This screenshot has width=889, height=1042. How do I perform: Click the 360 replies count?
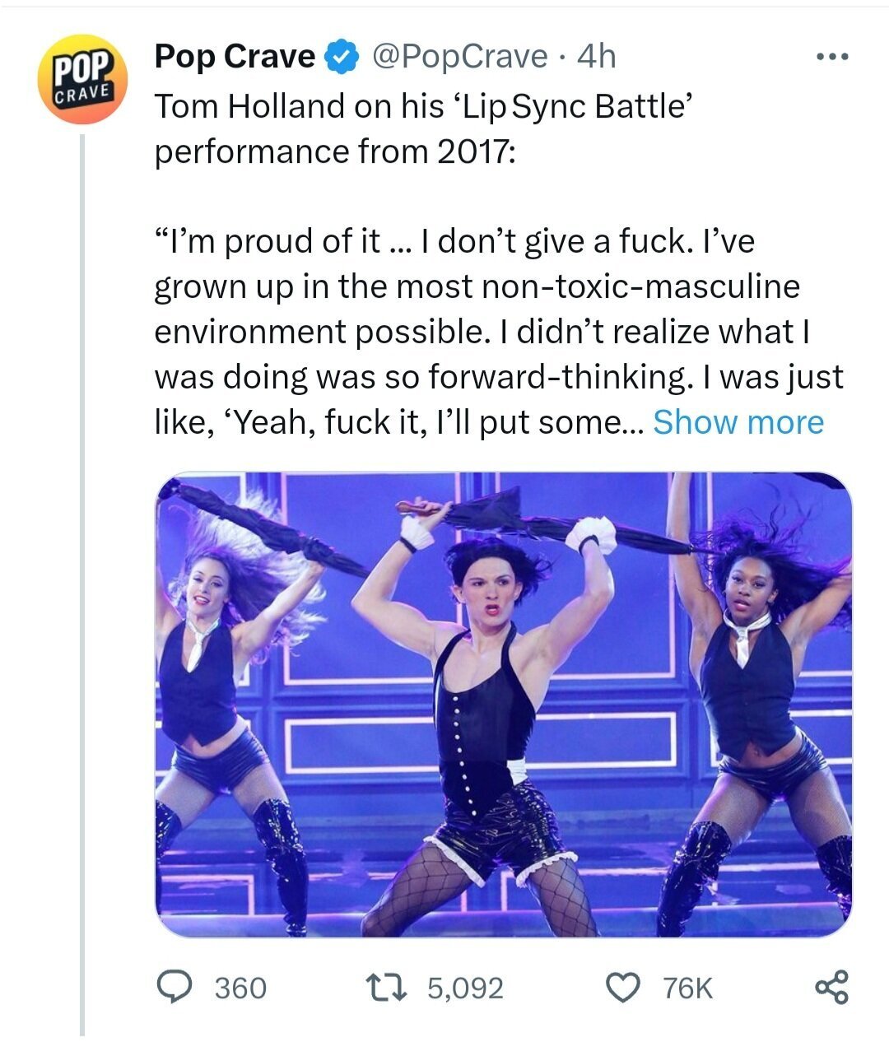point(240,987)
